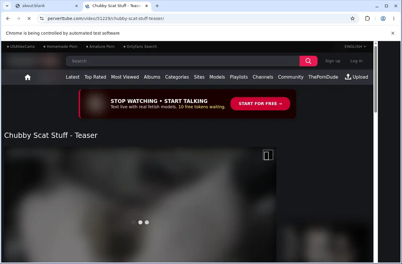Open the Latest menu item
This screenshot has height=264, width=402.
point(73,77)
